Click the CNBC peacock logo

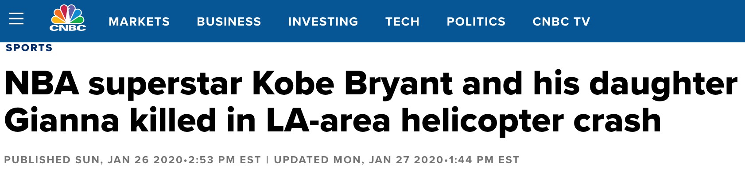pos(68,18)
